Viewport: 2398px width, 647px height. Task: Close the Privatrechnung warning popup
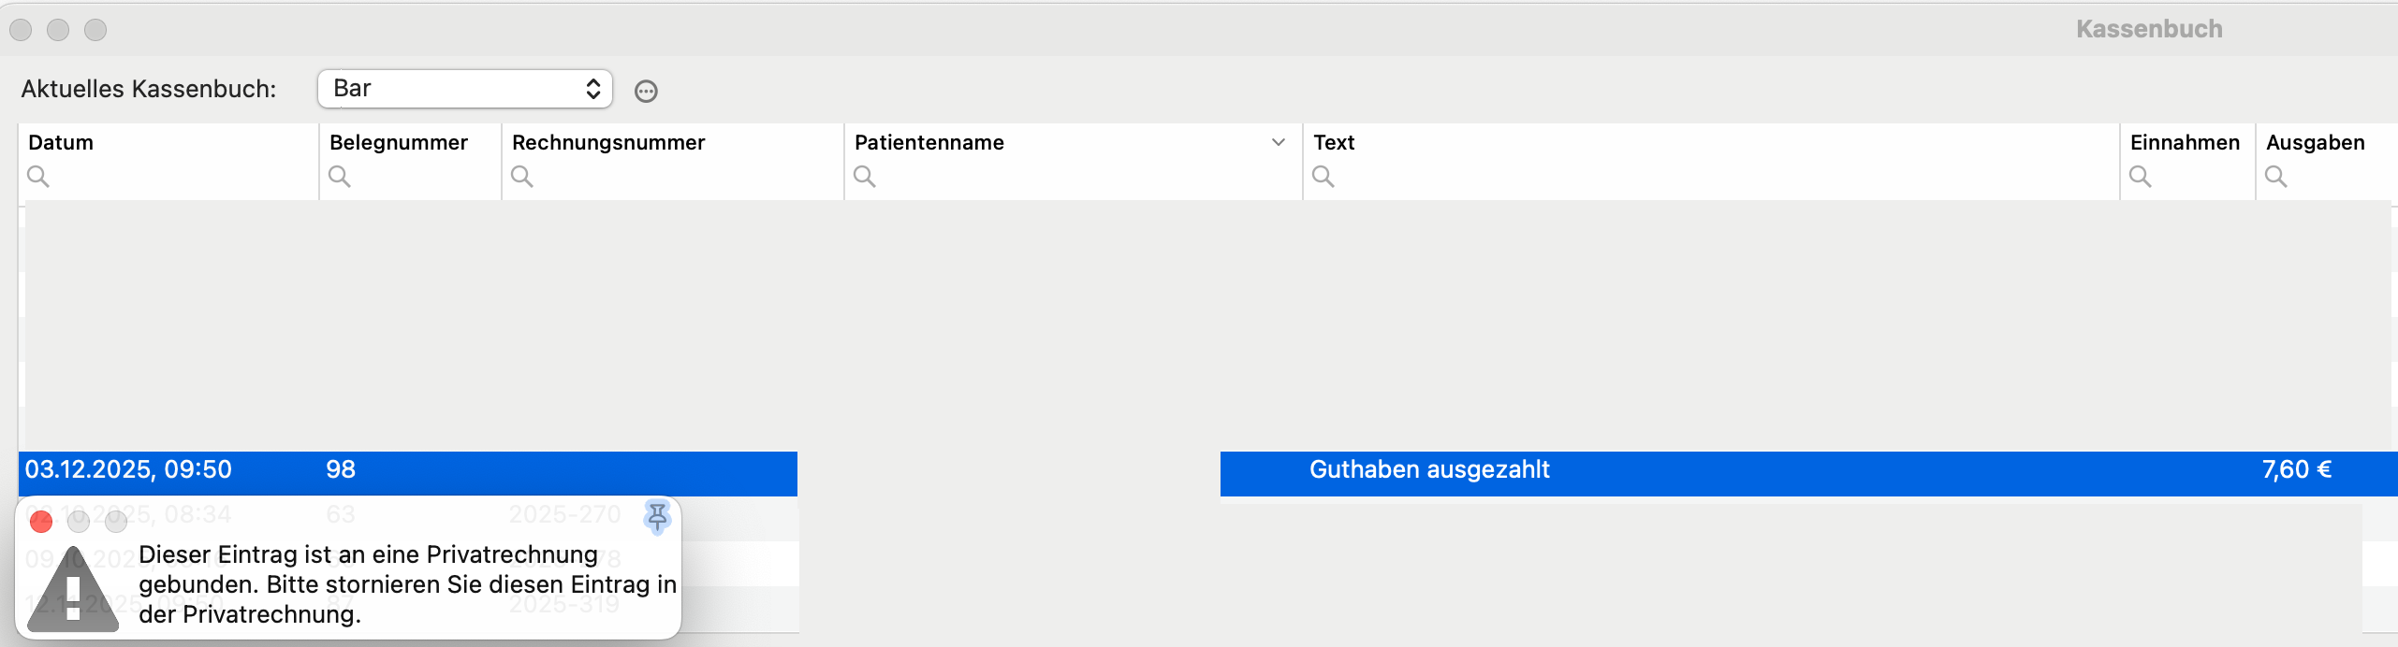[41, 522]
